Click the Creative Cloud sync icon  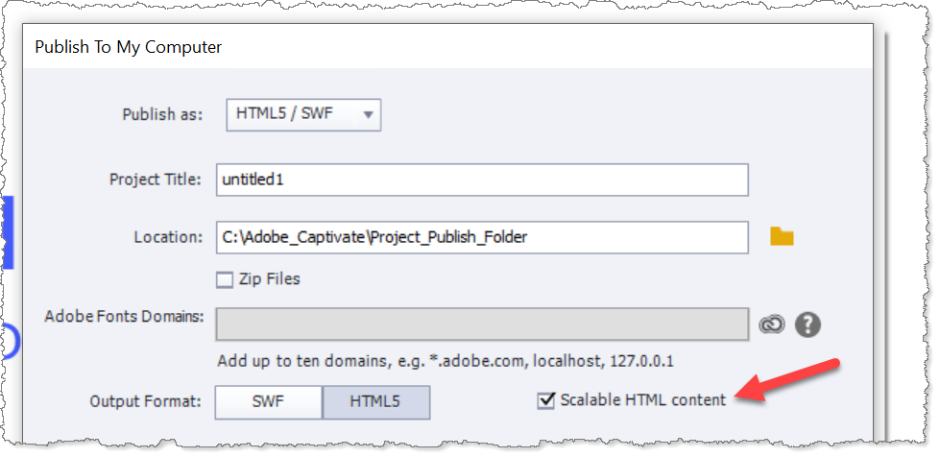click(x=771, y=325)
